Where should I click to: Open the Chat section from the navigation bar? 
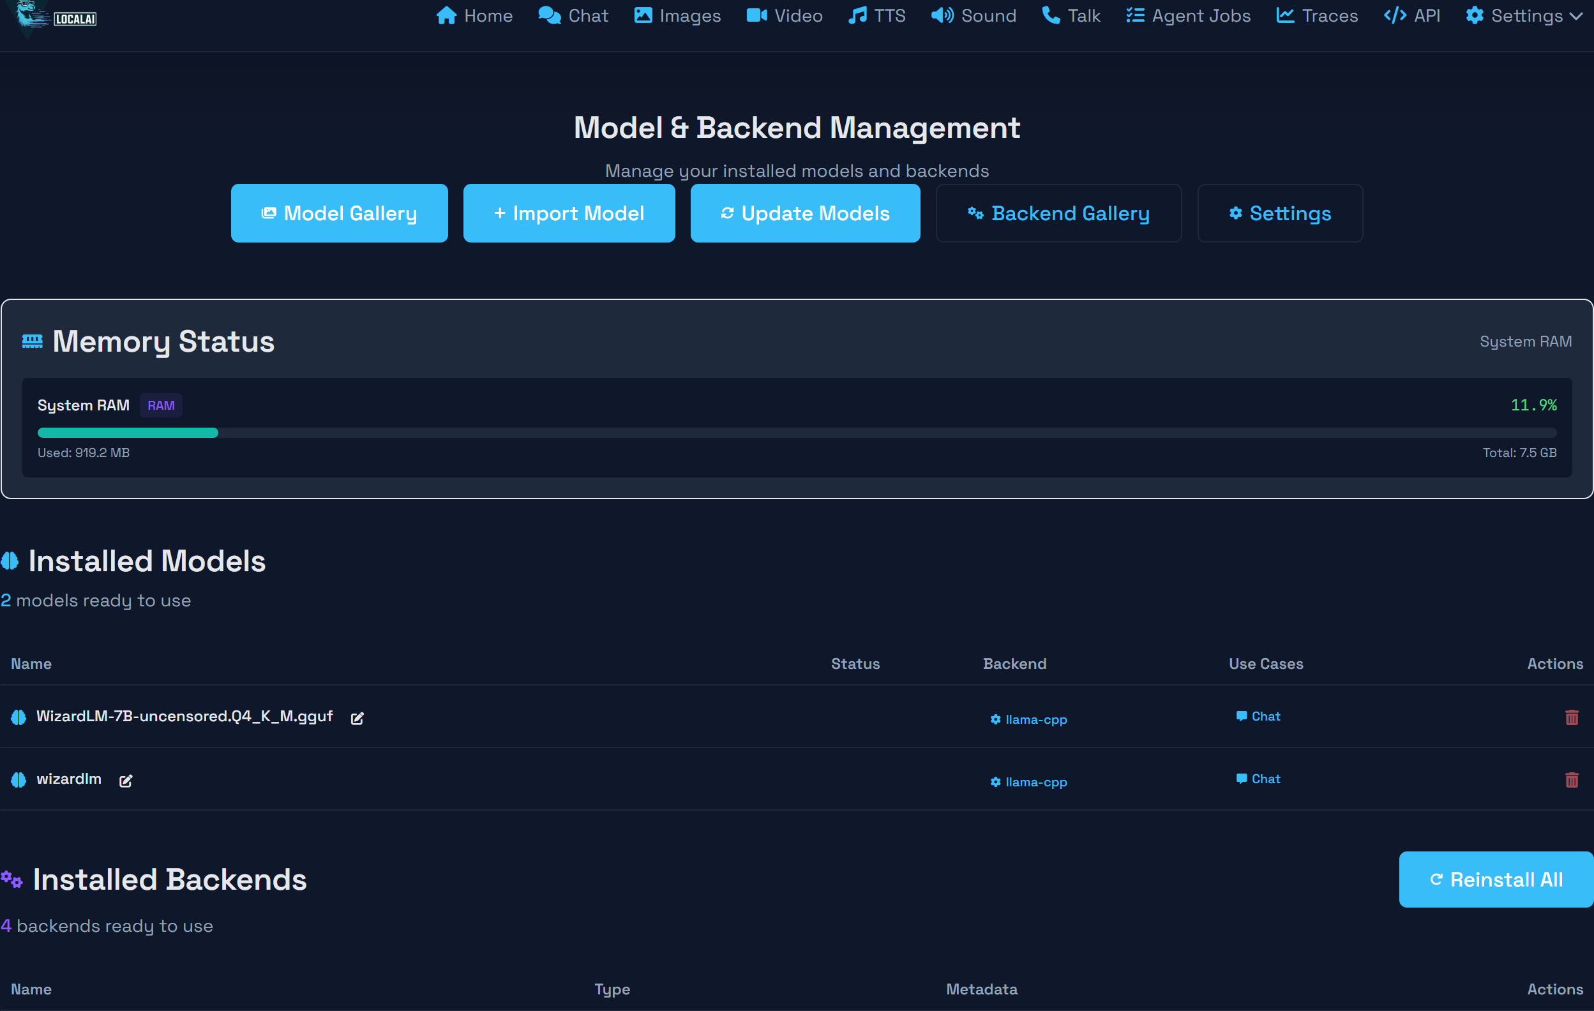click(x=573, y=15)
